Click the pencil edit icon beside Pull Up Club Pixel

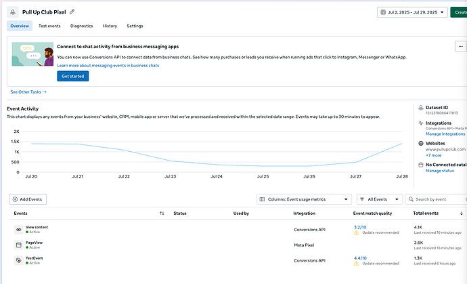pyautogui.click(x=72, y=12)
